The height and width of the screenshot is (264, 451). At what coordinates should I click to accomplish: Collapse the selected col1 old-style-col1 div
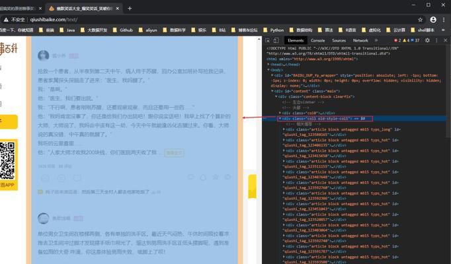[x=280, y=118]
